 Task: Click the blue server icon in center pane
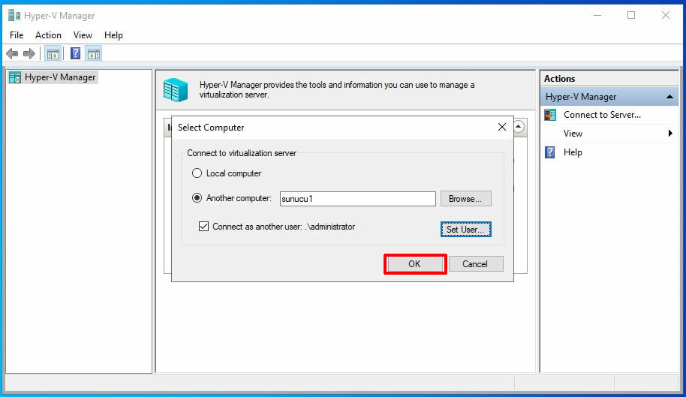pyautogui.click(x=176, y=89)
